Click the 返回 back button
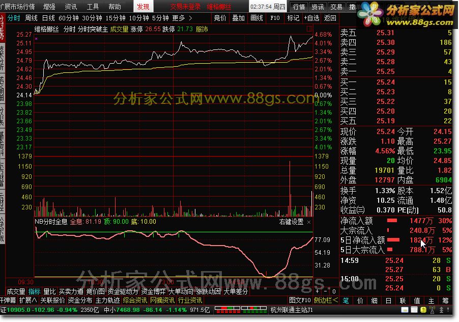 (x=330, y=18)
